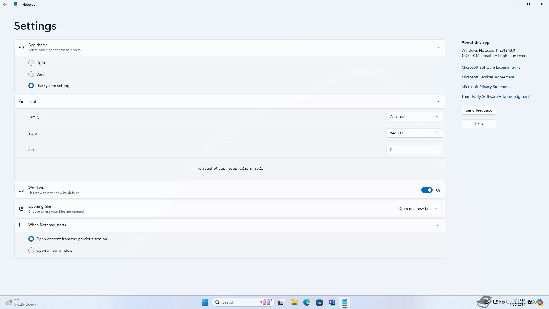Open the Microsoft Privacy Statement link

[x=486, y=87]
